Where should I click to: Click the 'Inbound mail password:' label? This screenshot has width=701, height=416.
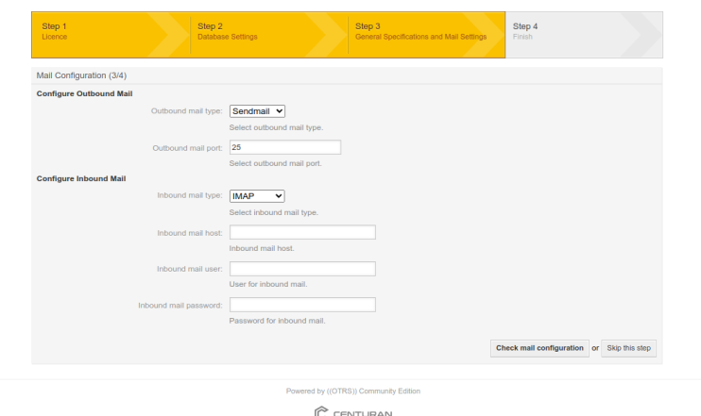click(x=180, y=306)
